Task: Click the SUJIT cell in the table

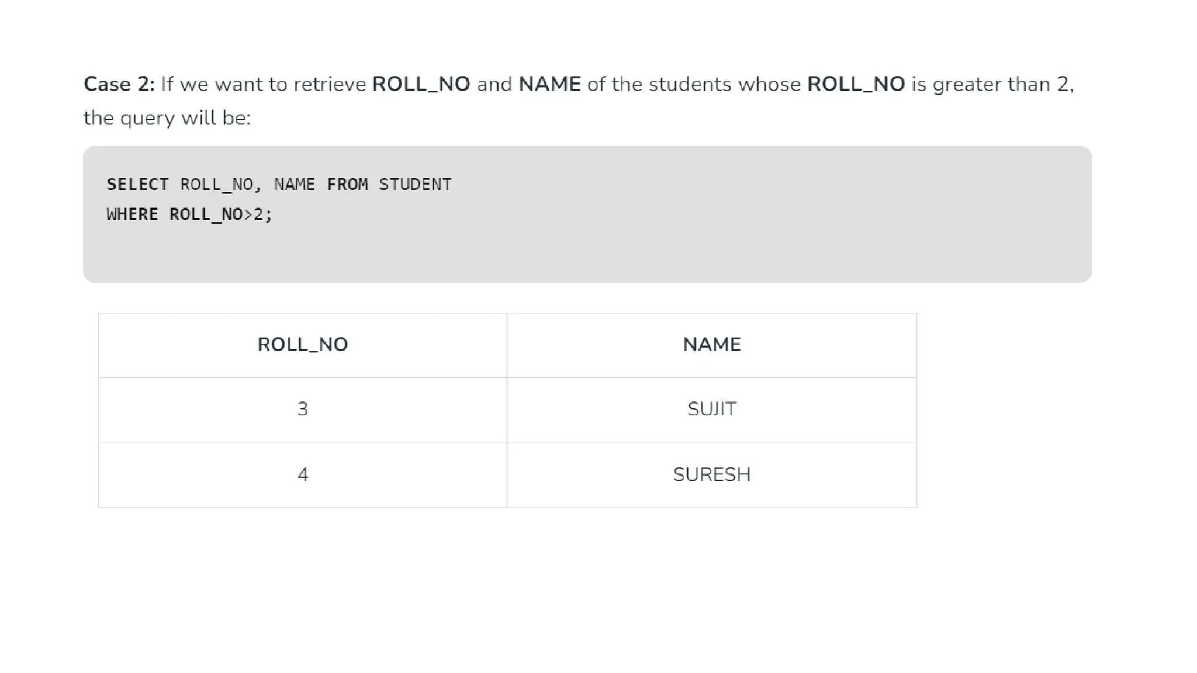Action: click(x=711, y=409)
